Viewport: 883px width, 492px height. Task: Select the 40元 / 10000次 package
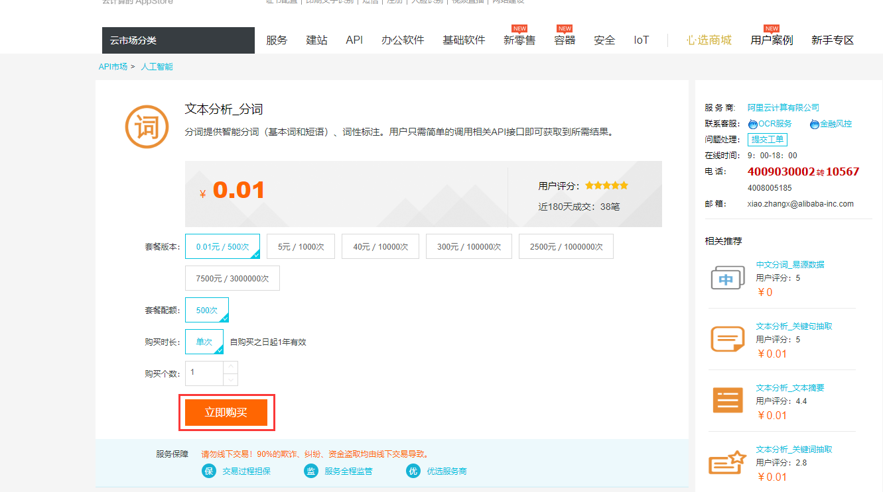pos(380,246)
